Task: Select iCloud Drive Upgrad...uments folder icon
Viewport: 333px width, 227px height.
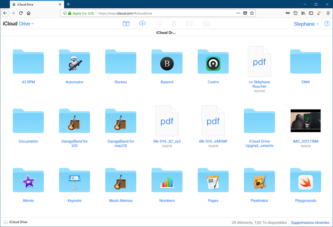Action: tap(259, 121)
